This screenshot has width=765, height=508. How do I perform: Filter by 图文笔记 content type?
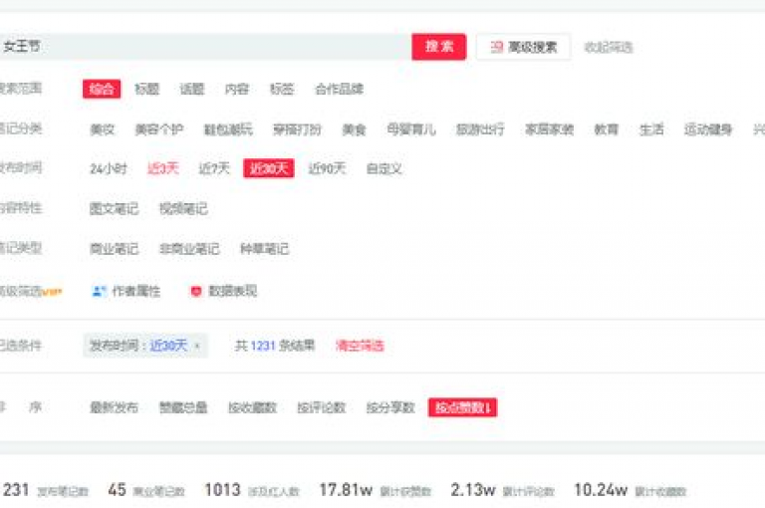coord(115,209)
